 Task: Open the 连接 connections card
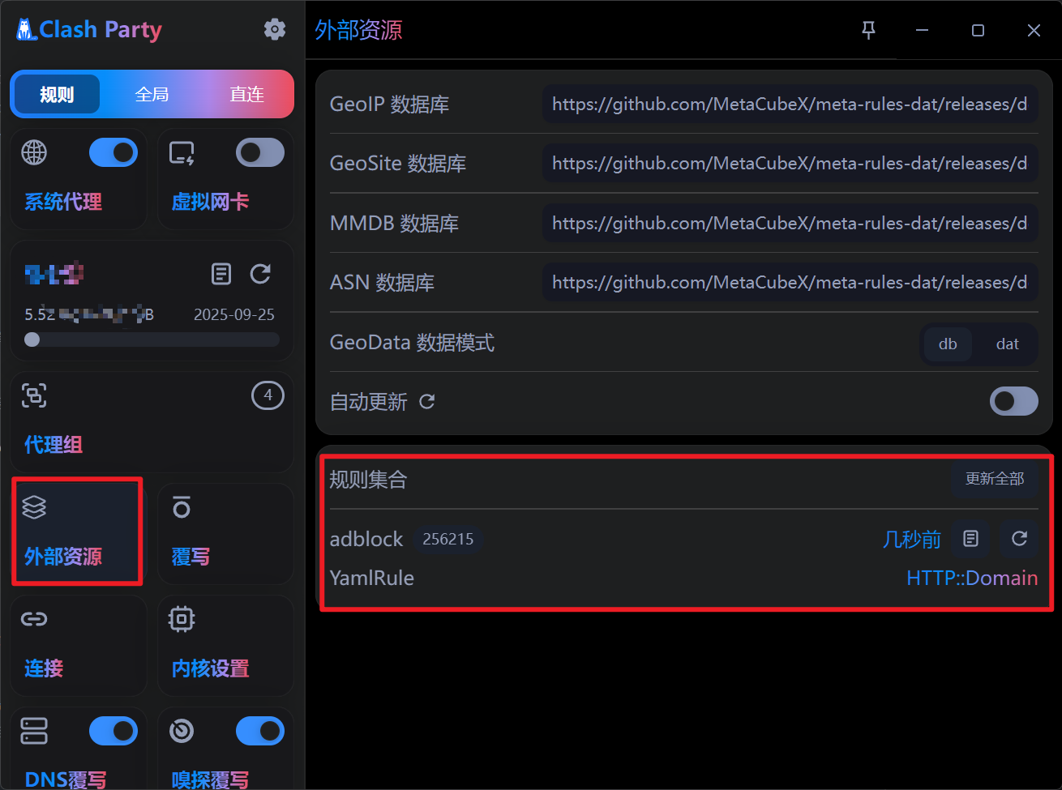(78, 646)
